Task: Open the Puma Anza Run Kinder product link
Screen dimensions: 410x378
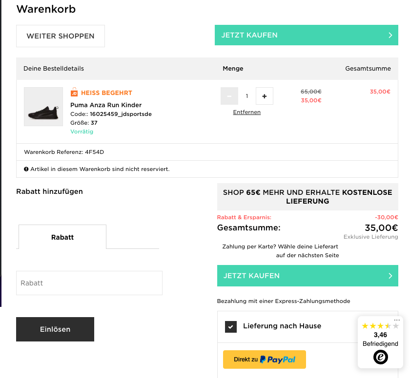Action: 106,105
